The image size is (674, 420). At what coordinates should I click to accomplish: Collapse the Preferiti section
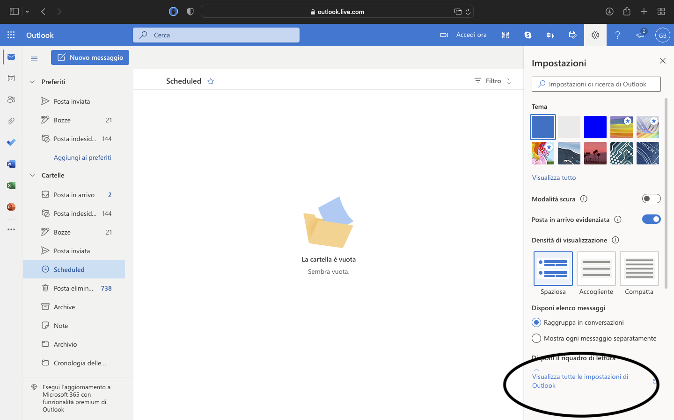pos(32,82)
